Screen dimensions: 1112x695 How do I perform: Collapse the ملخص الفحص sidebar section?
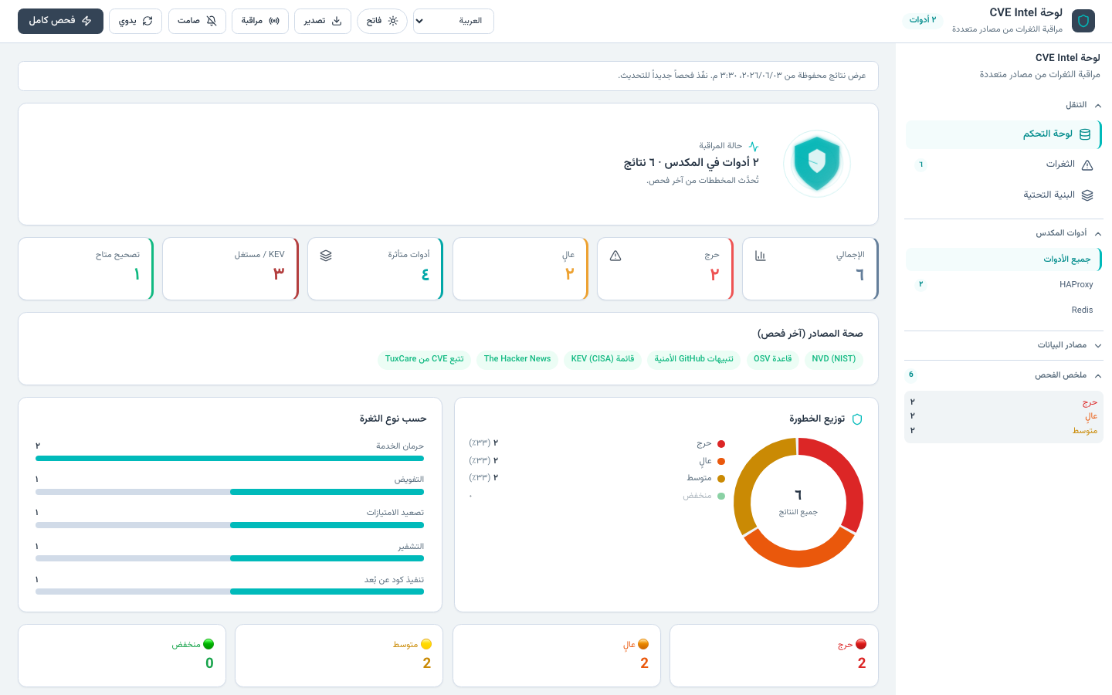[x=1003, y=375]
